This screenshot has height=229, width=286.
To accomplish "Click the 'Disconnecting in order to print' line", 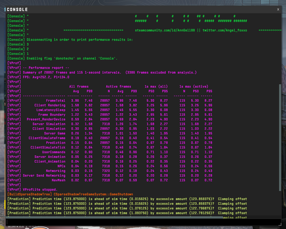I will tap(80, 40).
